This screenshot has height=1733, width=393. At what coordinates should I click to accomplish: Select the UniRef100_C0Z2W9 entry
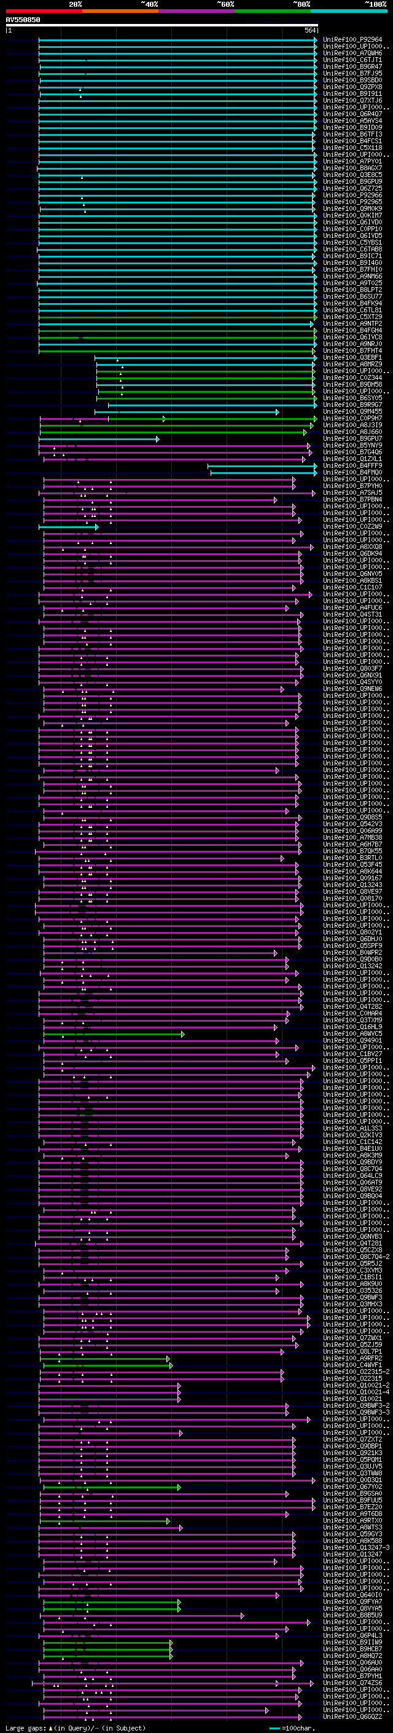pyautogui.click(x=352, y=527)
